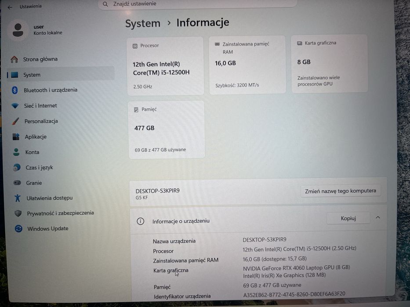The image size is (410, 307).
Task: Click Nazwa urządzenia value DESKTOP-S3KPIR9
Action: 265,239
